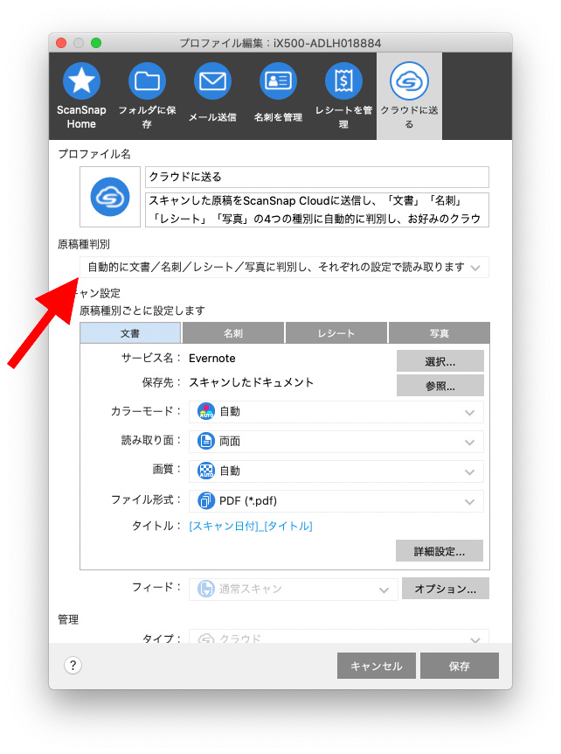Open help with the question mark button
This screenshot has height=754, width=561.
click(x=73, y=666)
